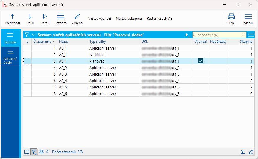Open list options hamburger beside search field
This screenshot has height=159, width=258.
click(251, 35)
